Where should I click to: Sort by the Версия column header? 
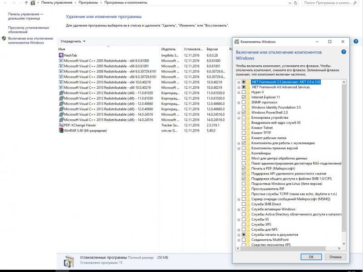(216, 49)
